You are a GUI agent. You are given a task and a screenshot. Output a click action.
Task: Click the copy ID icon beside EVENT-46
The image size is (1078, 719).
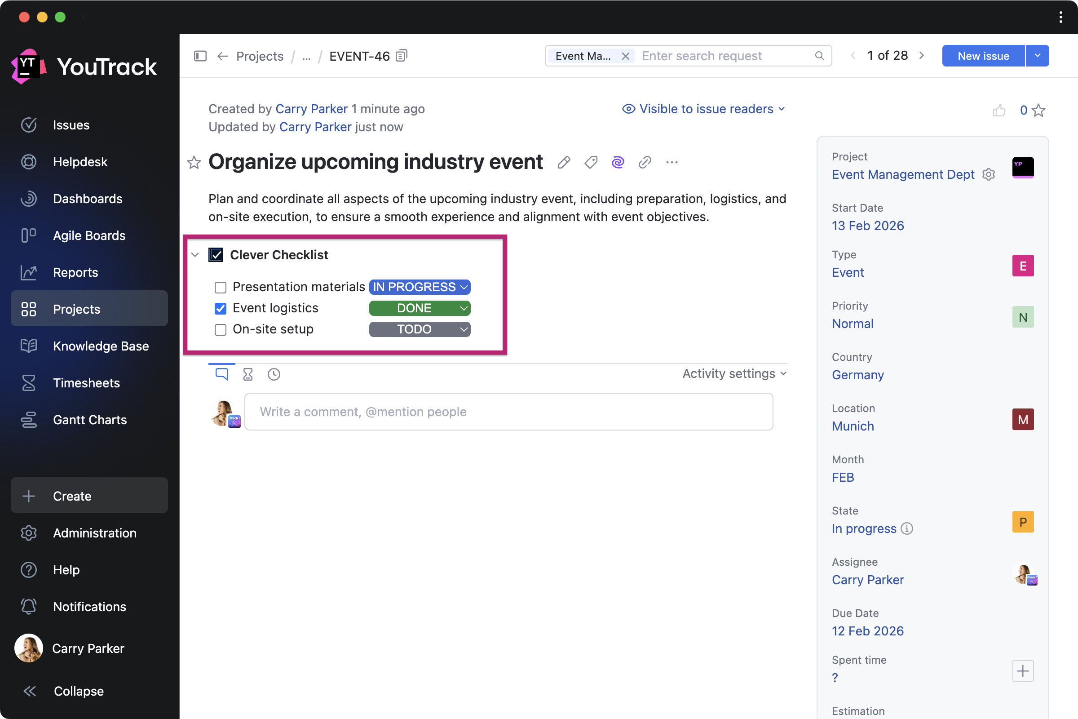click(402, 56)
